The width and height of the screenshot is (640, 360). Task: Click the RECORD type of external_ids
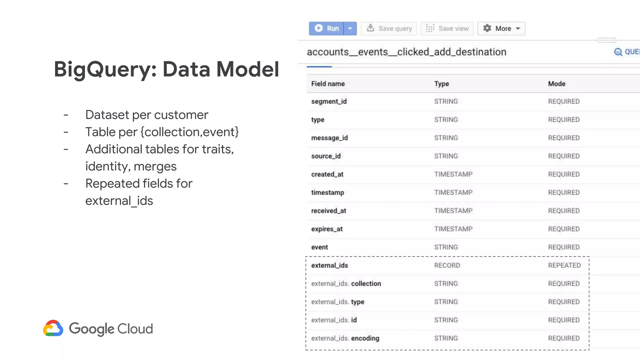(x=447, y=265)
